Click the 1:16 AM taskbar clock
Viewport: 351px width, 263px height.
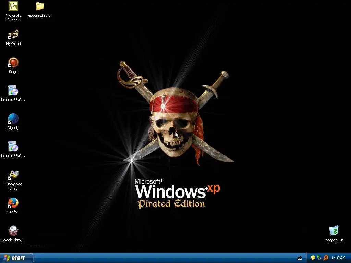point(338,258)
